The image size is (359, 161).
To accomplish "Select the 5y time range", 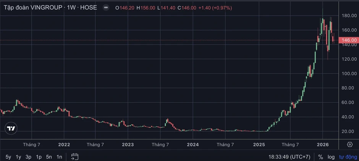I will click(8, 157).
